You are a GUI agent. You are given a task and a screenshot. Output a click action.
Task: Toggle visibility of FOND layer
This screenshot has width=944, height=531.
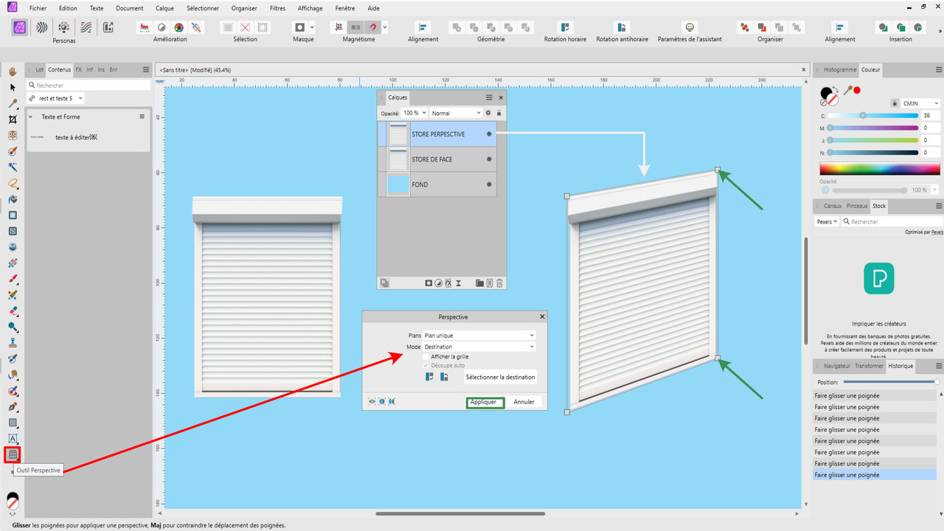click(489, 184)
